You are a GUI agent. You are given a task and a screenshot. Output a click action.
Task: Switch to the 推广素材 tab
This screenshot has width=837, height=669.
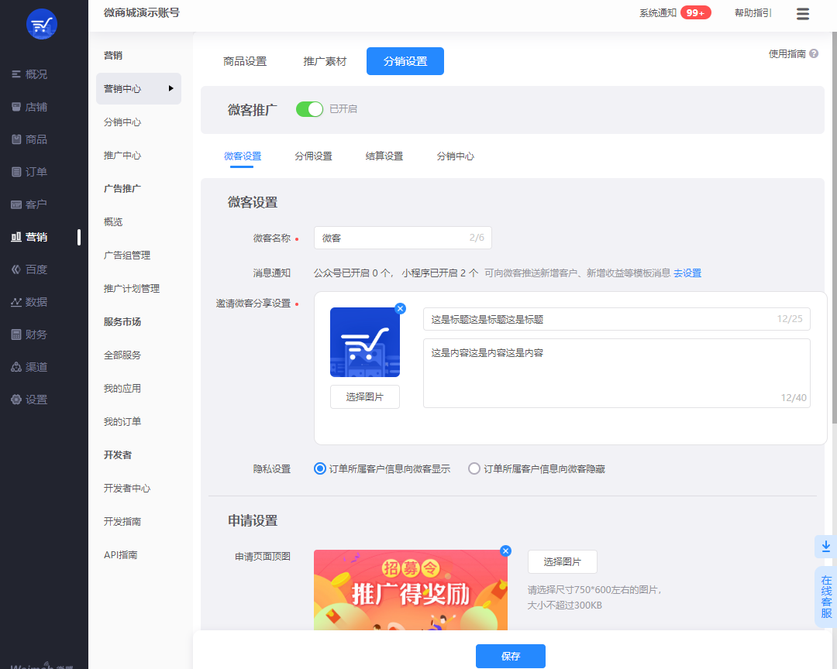(x=325, y=61)
